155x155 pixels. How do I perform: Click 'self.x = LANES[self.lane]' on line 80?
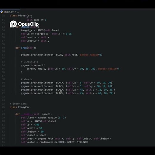click(38, 121)
